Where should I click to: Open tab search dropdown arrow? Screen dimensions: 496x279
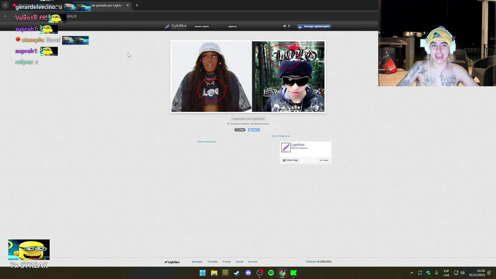click(5, 5)
